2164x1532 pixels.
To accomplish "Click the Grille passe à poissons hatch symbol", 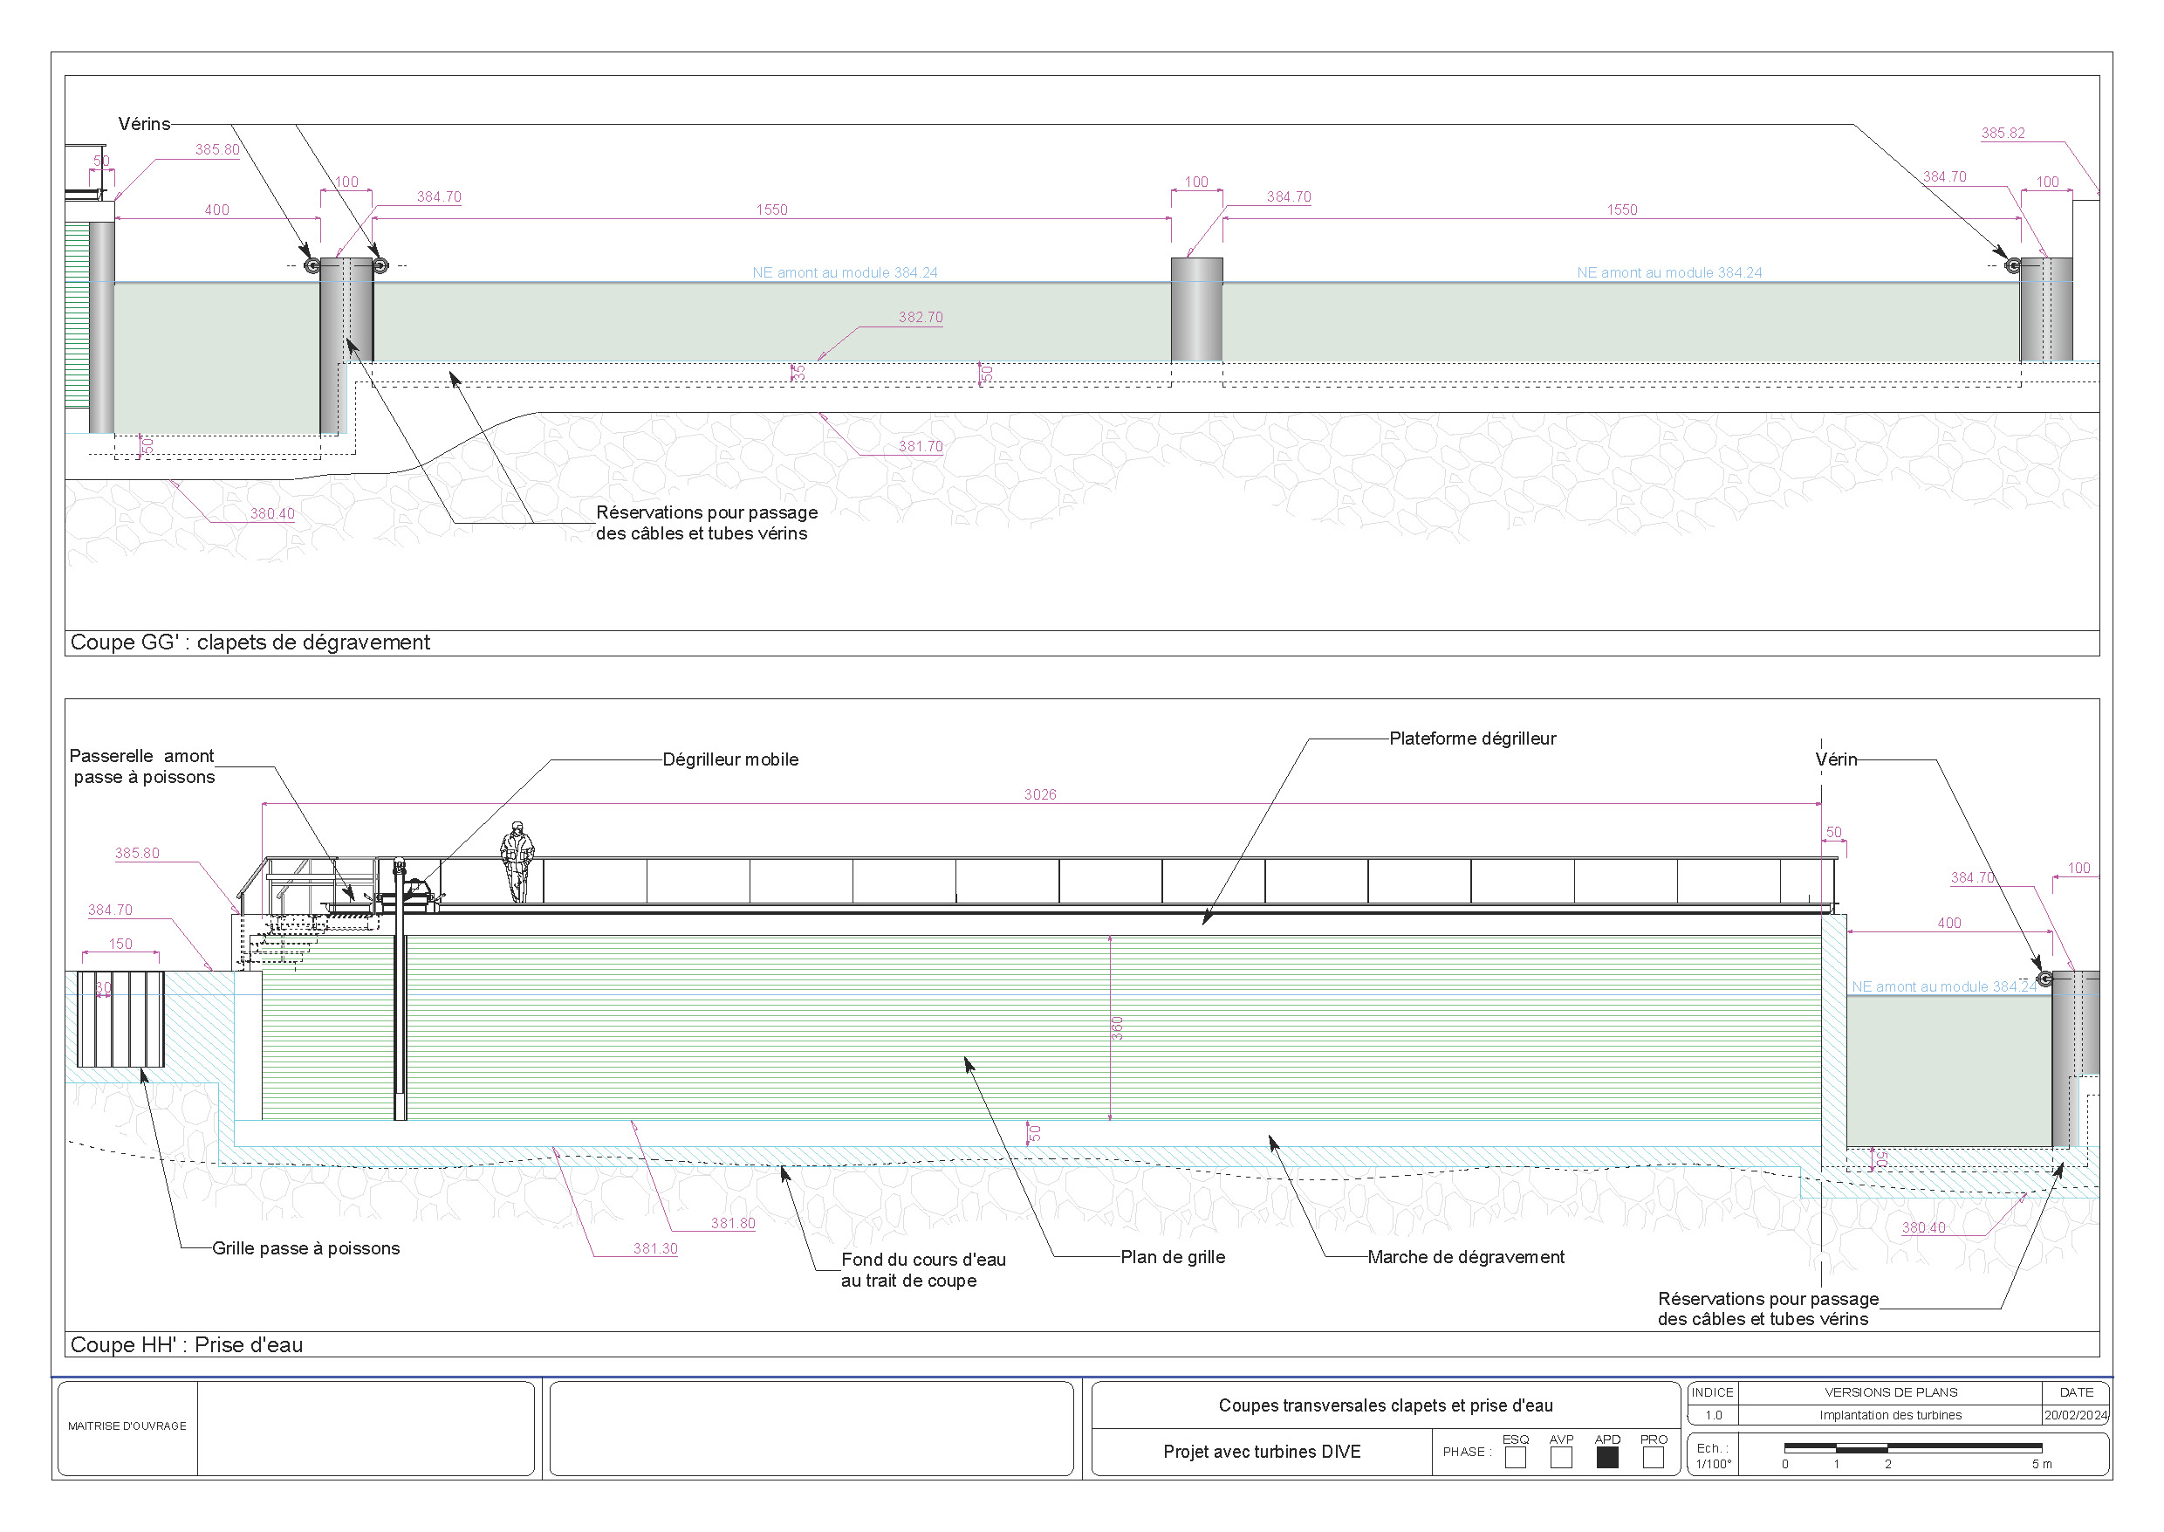I will [120, 1019].
